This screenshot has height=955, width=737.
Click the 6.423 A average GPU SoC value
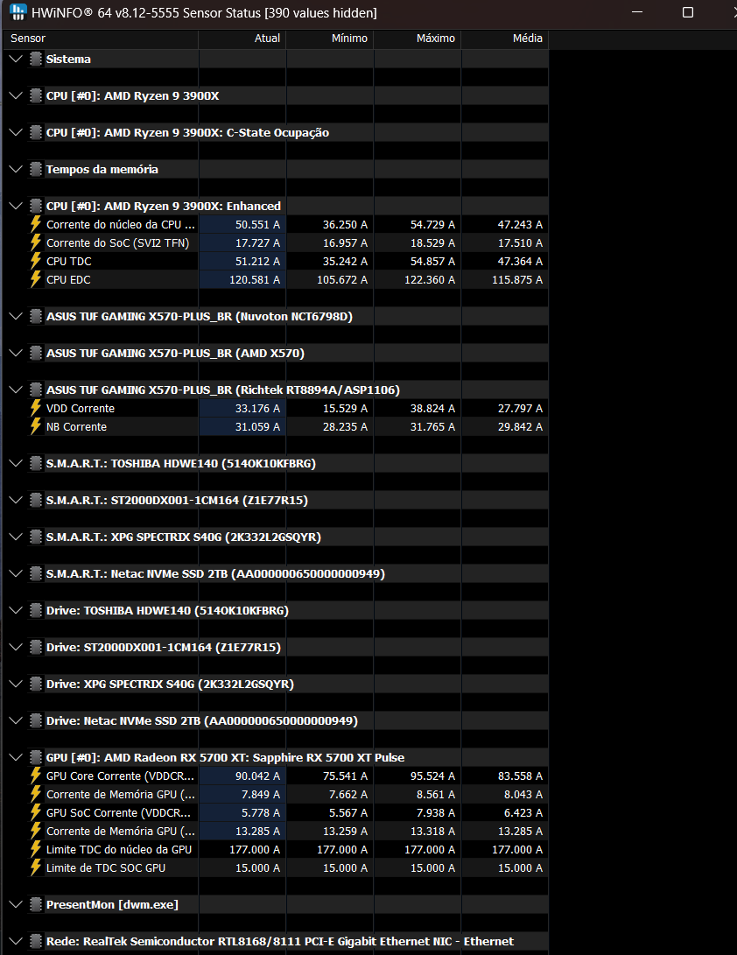(x=523, y=812)
